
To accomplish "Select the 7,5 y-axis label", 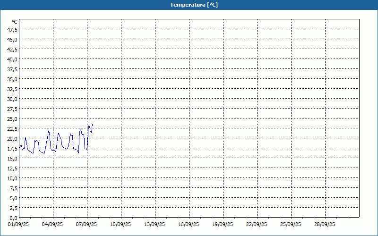I will pyautogui.click(x=14, y=188).
